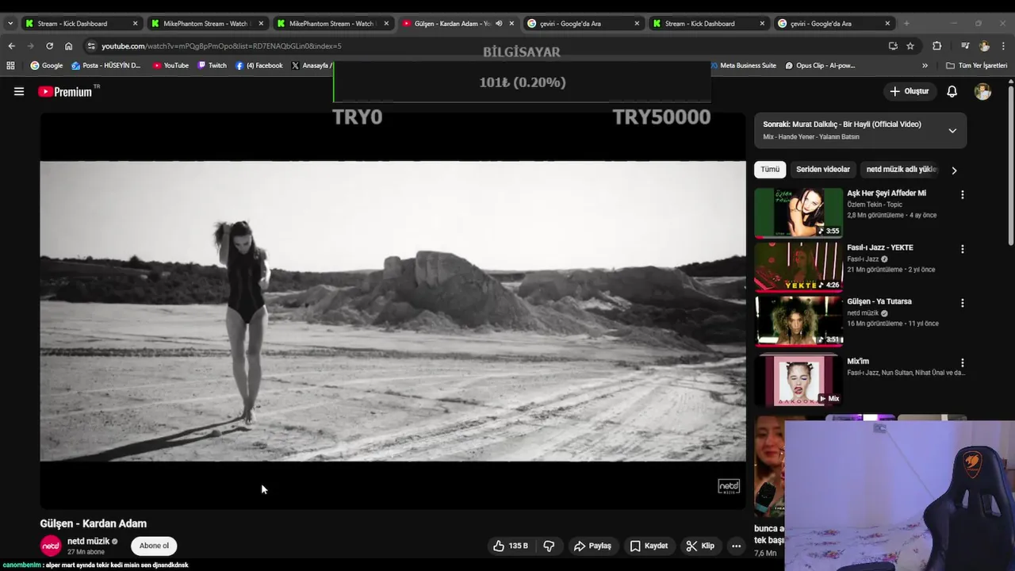Screen dimensions: 1015x571
Task: Open netd müzik channel avatar
Action: pos(51,546)
